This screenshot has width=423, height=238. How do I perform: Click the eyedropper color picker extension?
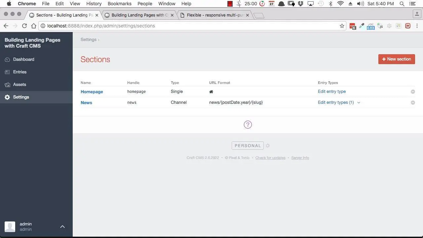[x=362, y=26]
